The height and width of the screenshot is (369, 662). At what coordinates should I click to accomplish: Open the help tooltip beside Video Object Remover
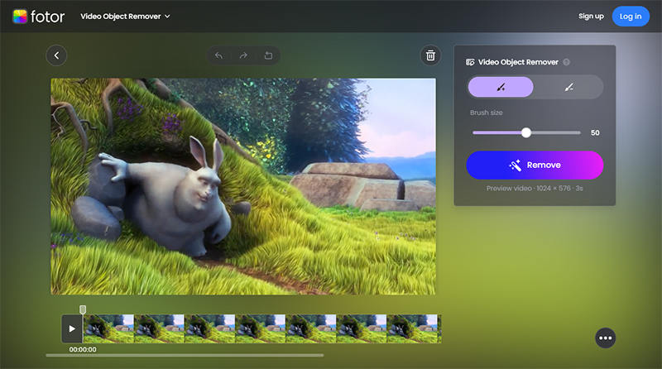[x=566, y=62]
